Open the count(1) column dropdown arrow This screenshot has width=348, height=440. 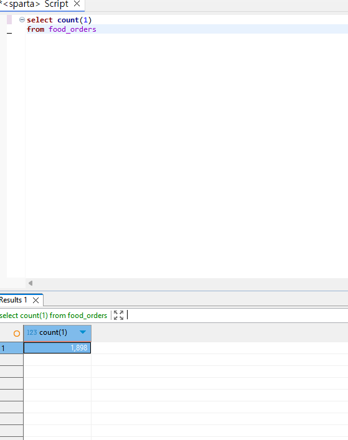coord(83,332)
